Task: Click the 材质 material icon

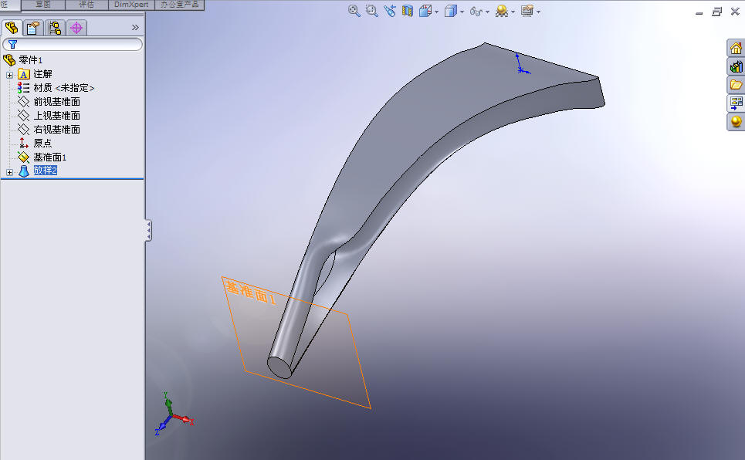Action: tap(23, 88)
